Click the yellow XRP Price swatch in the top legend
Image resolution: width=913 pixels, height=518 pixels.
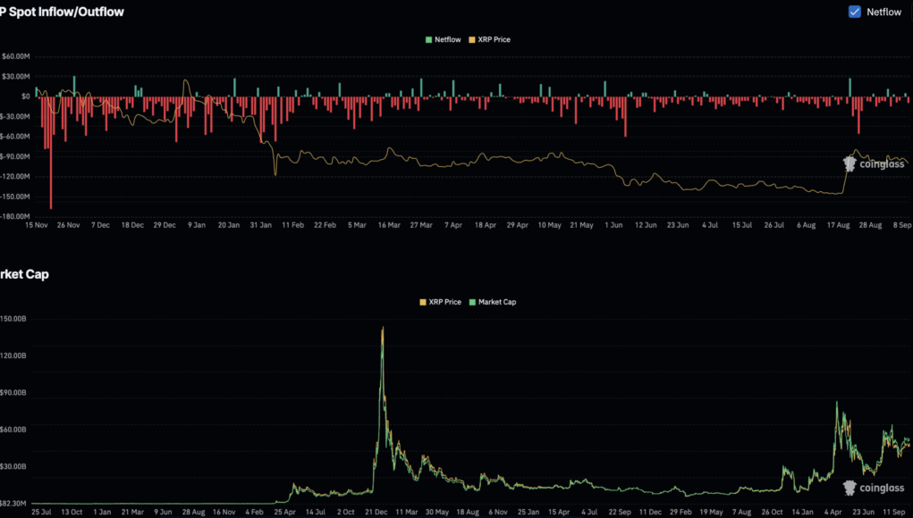(x=471, y=39)
